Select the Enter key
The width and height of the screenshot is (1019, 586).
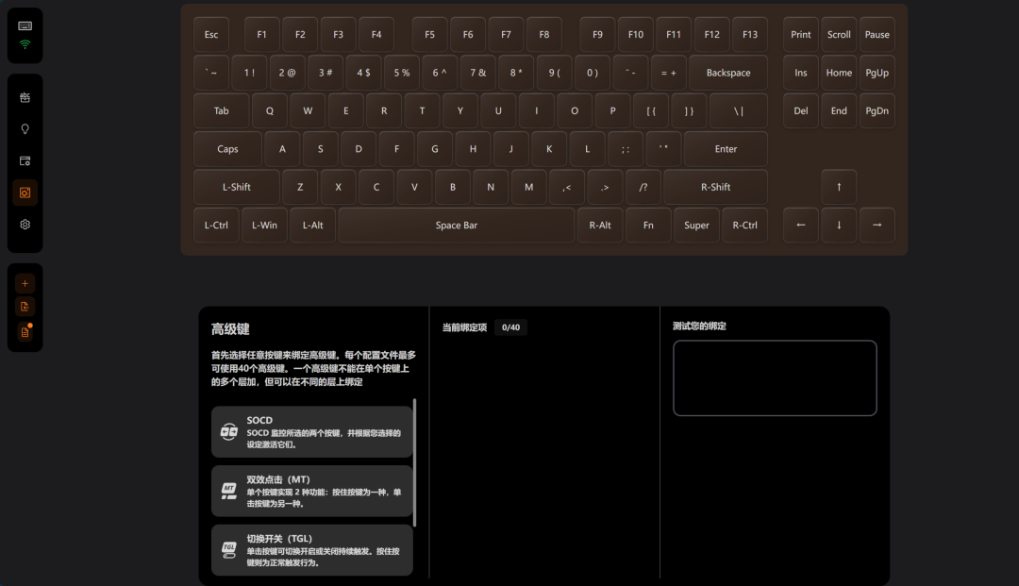(x=726, y=149)
